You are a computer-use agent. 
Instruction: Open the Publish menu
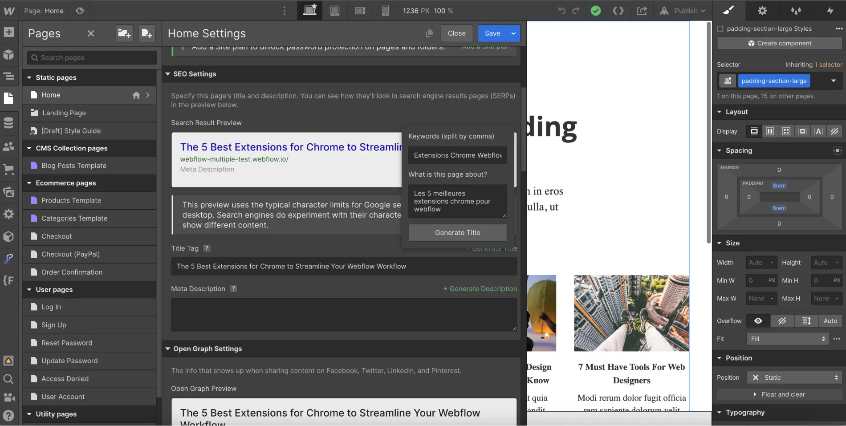point(683,11)
